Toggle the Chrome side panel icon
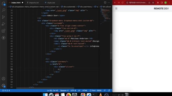Viewport: 172px width, 96px height. [162, 3]
